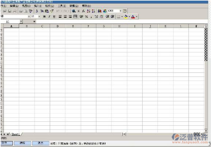This screenshot has width=211, height=147.
Task: Select the Cut scissors icon
Action: point(37,11)
